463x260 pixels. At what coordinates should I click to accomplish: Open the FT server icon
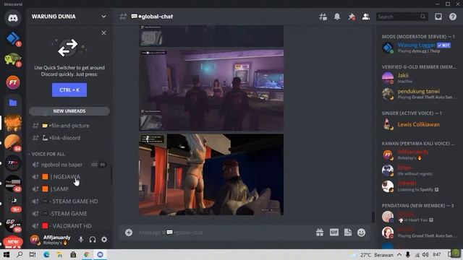pyautogui.click(x=13, y=82)
